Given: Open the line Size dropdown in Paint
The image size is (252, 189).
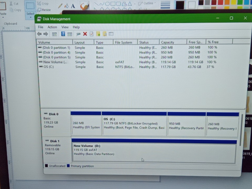Looking at the screenshot, I should pos(165,5).
